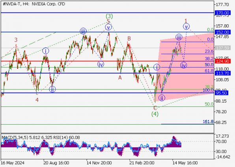Select the '21 Feb 20:00' date label
235x167 pixels.
pyautogui.click(x=142, y=163)
